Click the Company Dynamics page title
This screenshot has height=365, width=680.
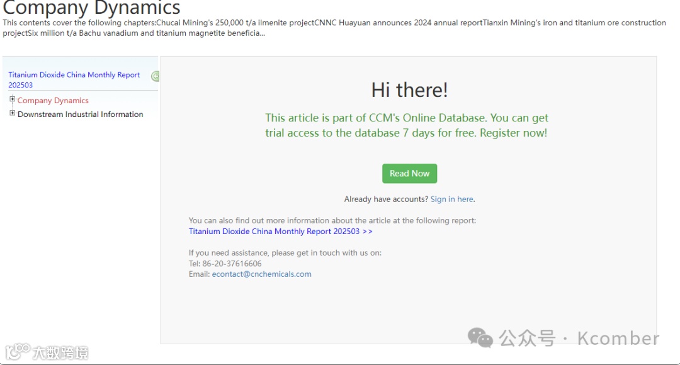click(91, 8)
